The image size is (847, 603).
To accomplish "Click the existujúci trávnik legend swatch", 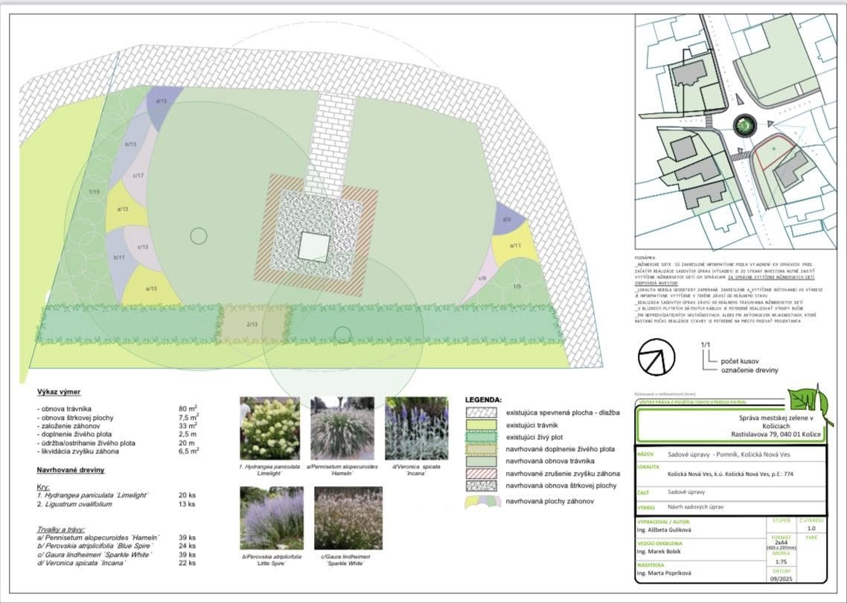I will point(482,424).
